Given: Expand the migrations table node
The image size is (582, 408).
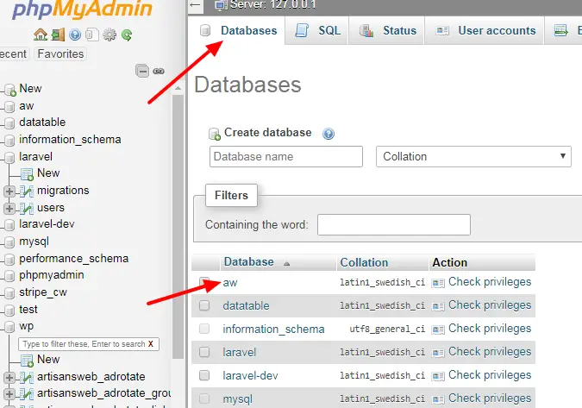Looking at the screenshot, I should [9, 191].
